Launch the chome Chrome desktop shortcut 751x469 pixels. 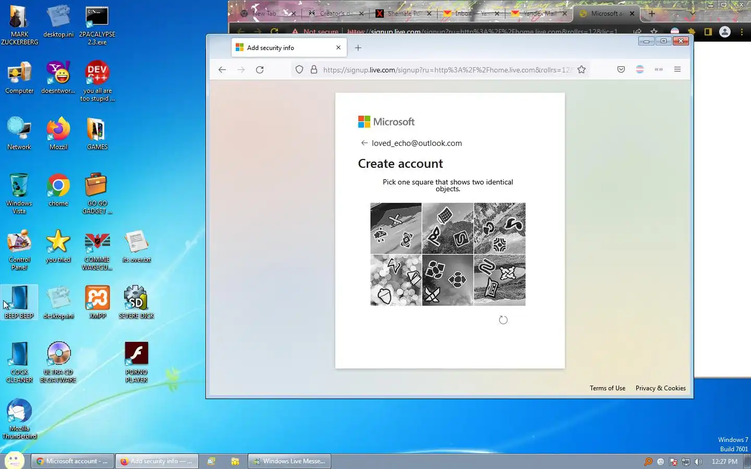(58, 190)
